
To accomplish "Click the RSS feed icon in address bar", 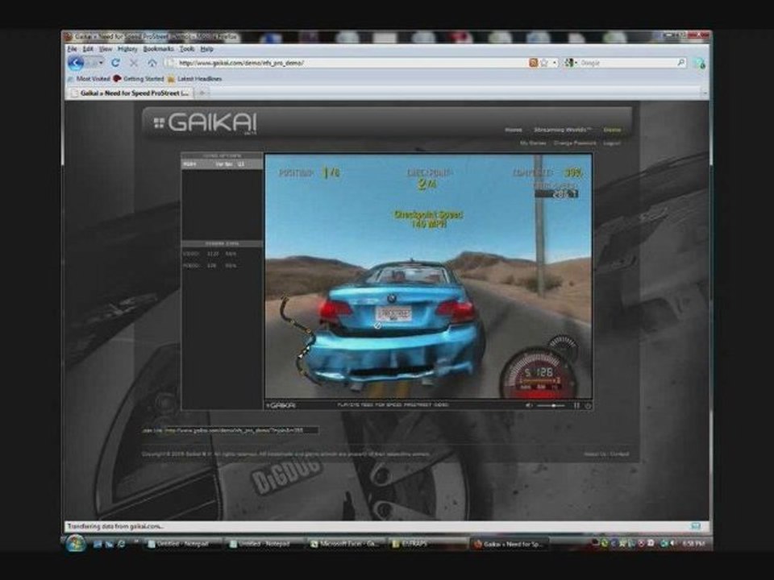I will point(533,63).
